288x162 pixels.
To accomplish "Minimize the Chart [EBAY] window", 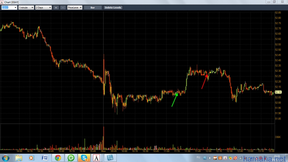I will [269, 2].
